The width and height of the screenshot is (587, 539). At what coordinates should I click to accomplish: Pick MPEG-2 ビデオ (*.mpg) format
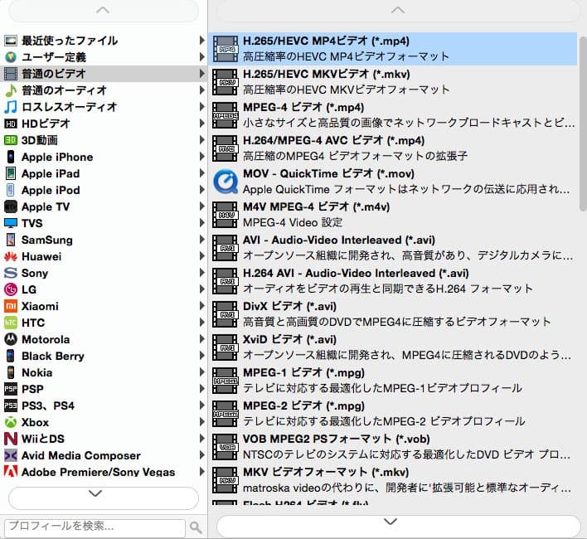coord(394,414)
